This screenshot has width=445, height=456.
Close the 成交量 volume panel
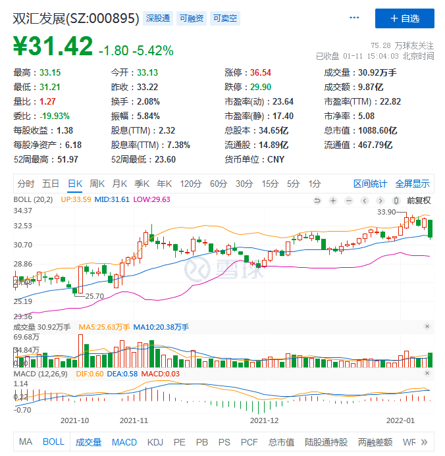tap(427, 326)
